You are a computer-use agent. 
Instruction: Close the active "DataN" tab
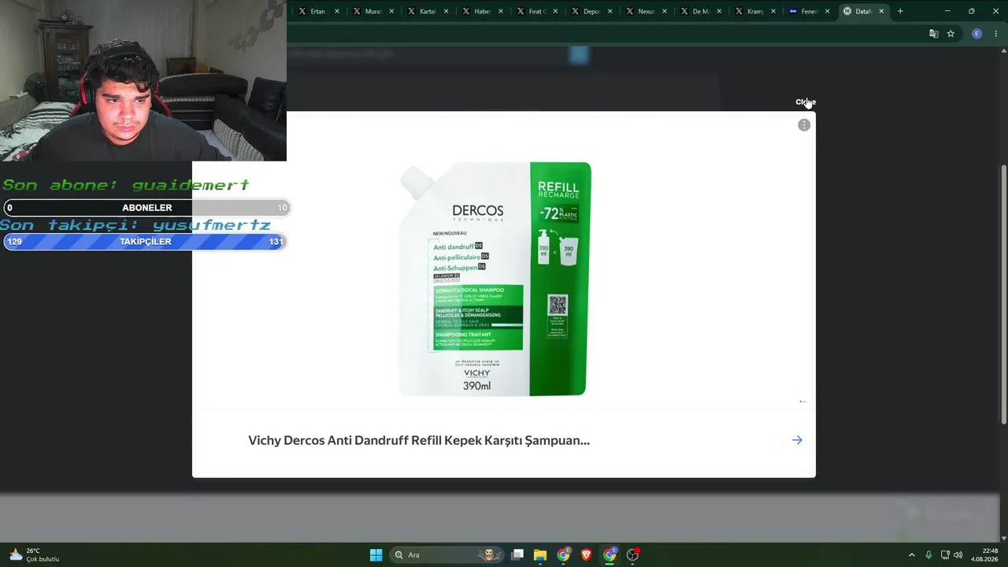pos(881,11)
